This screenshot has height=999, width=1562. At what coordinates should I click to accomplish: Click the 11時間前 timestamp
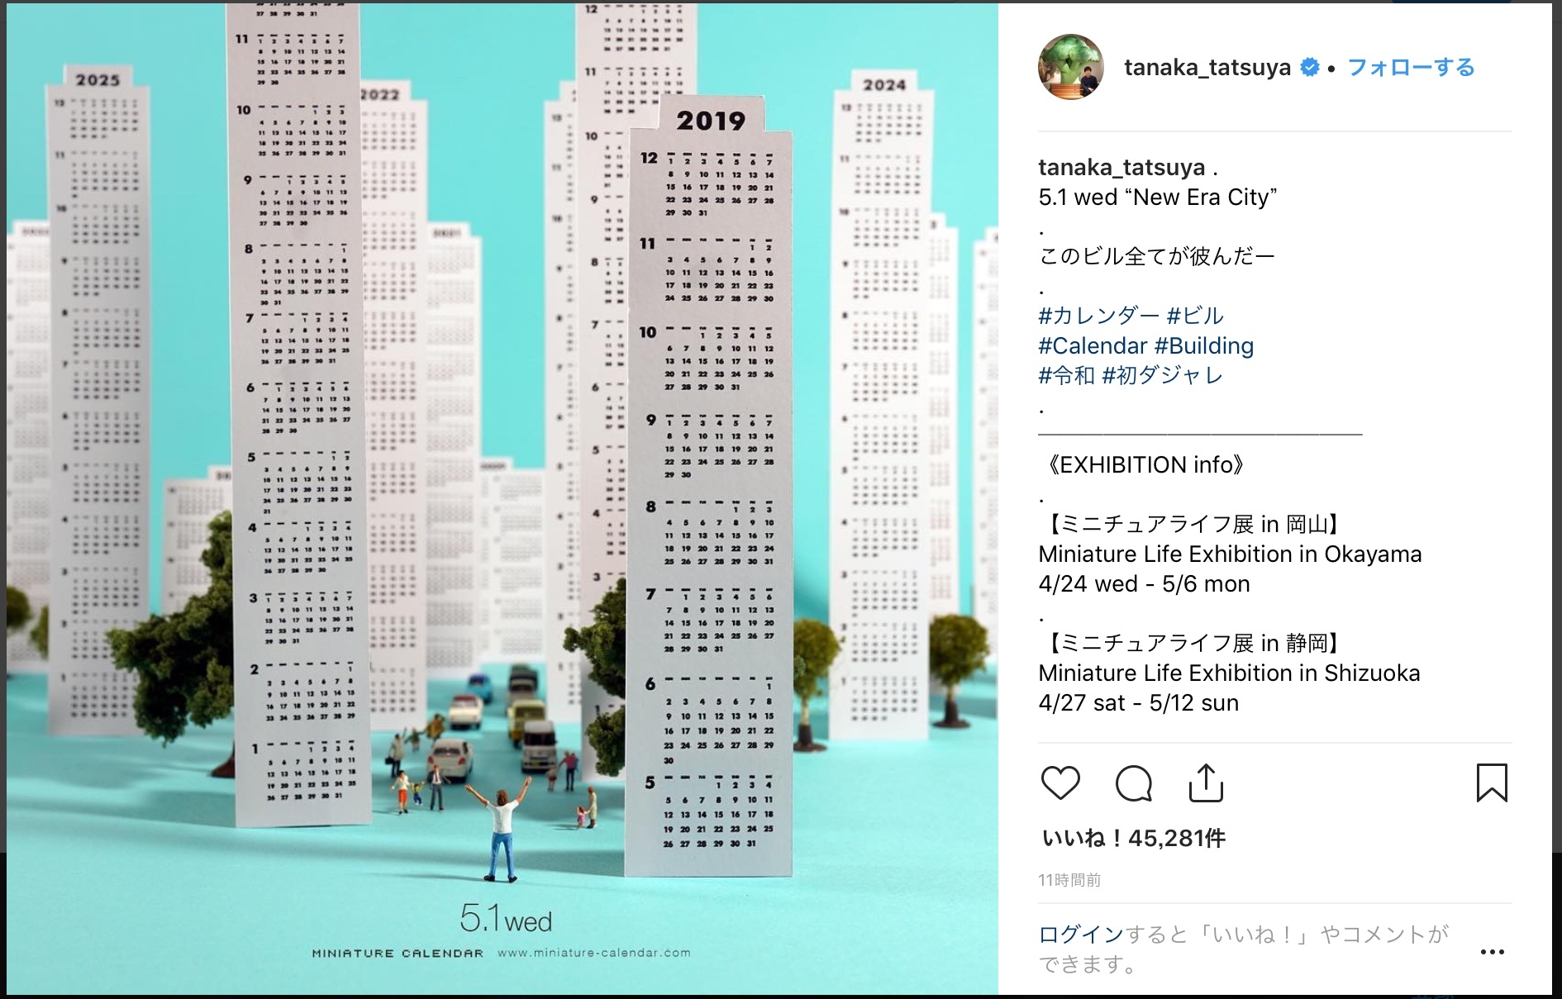[x=1069, y=880]
